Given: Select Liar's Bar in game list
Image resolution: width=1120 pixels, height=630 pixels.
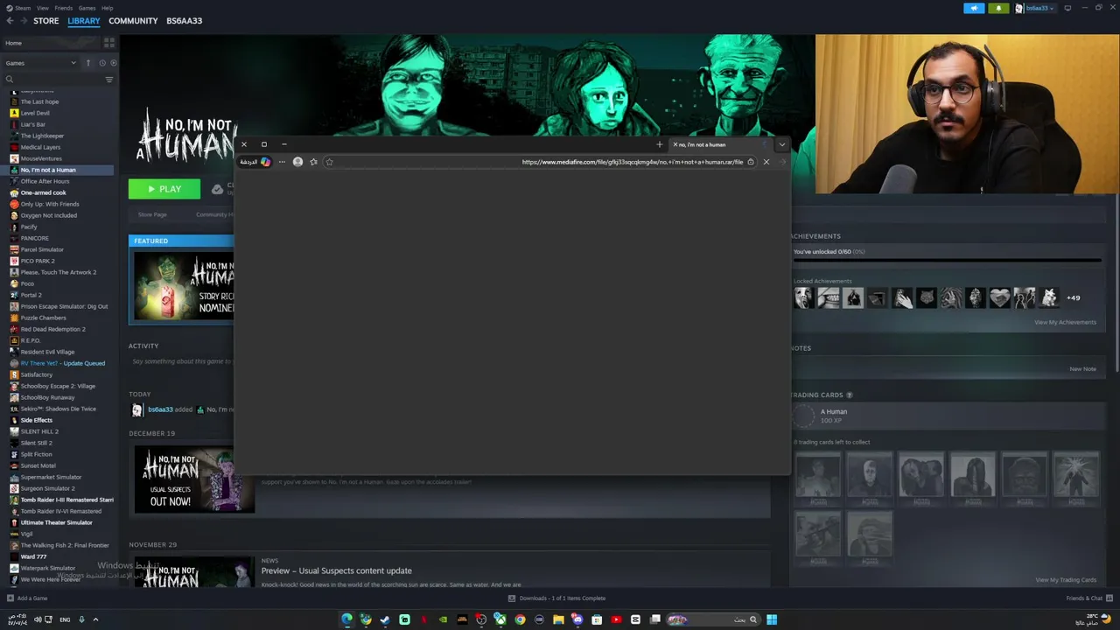Looking at the screenshot, I should (x=32, y=124).
